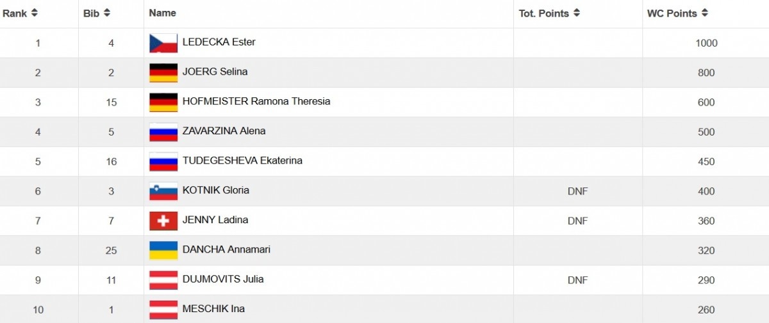This screenshot has width=769, height=323.
Task: Click the Russian flag beside TUDEGESHEVA Ekaterina
Action: pos(163,161)
